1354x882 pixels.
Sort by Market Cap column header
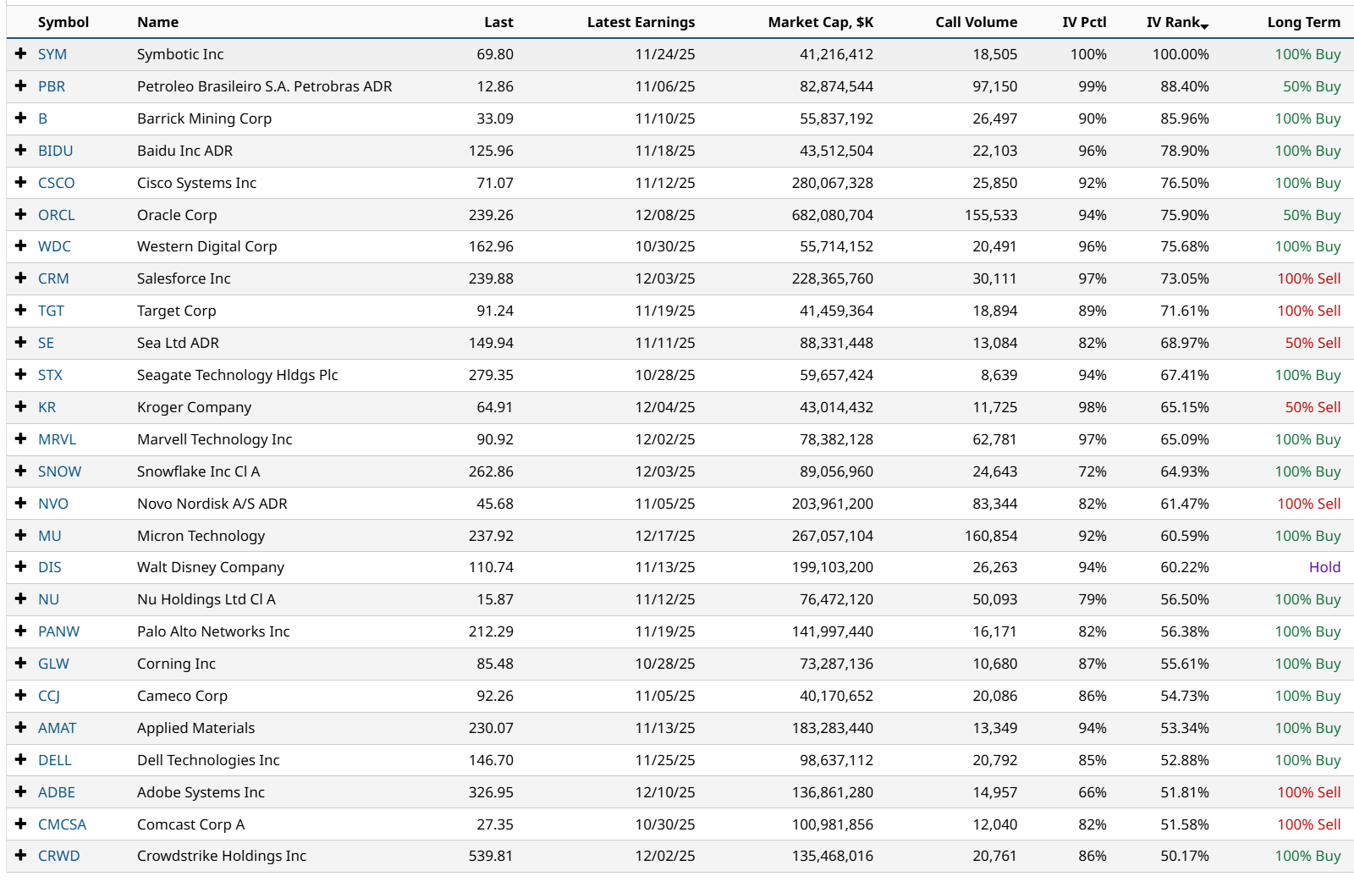tap(820, 22)
